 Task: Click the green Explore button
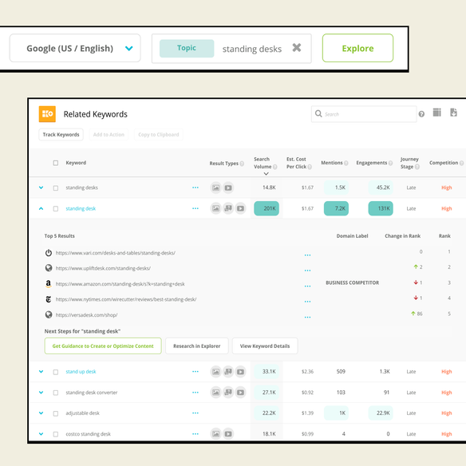[357, 48]
